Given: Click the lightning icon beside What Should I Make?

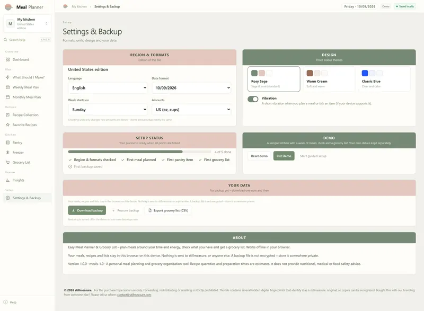Looking at the screenshot, I should [x=7, y=77].
